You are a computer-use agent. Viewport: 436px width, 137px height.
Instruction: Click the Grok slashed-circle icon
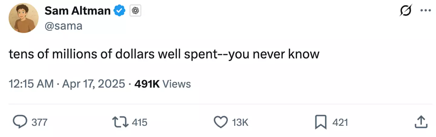406,11
